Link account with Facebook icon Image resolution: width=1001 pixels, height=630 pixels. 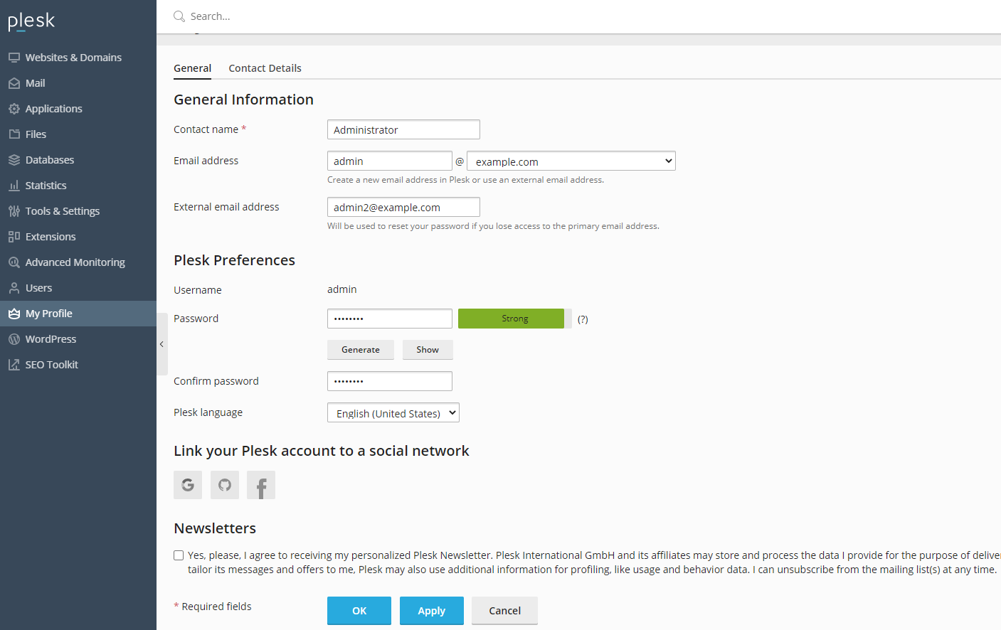261,485
